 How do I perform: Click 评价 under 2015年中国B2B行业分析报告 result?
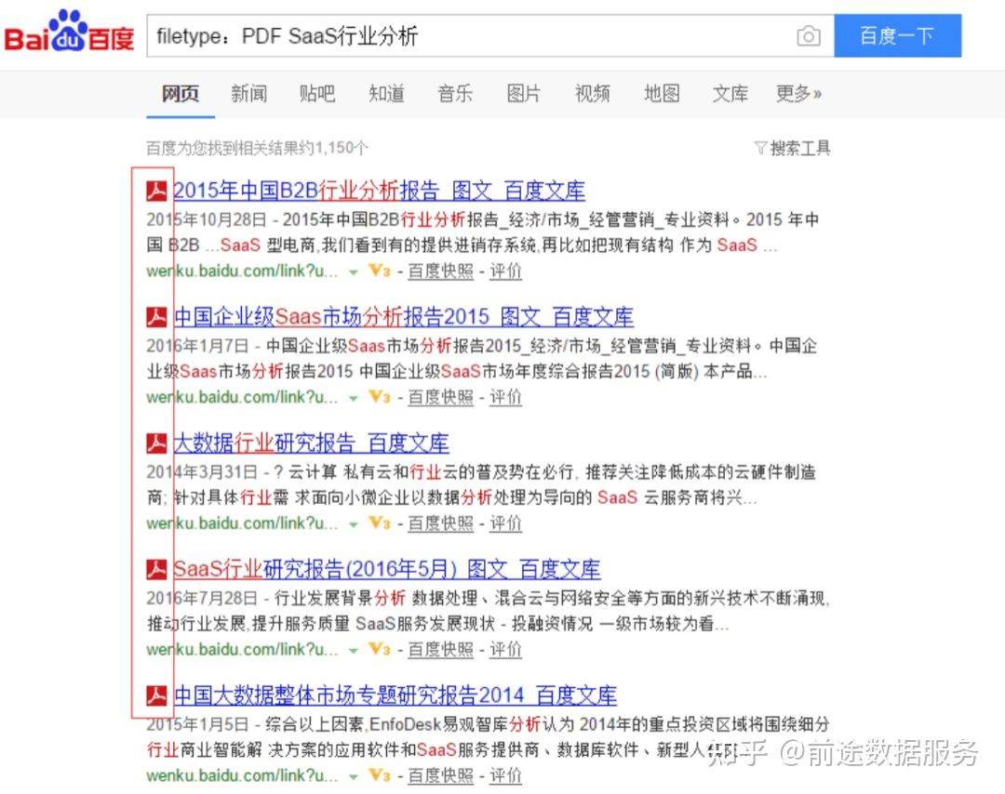click(505, 271)
